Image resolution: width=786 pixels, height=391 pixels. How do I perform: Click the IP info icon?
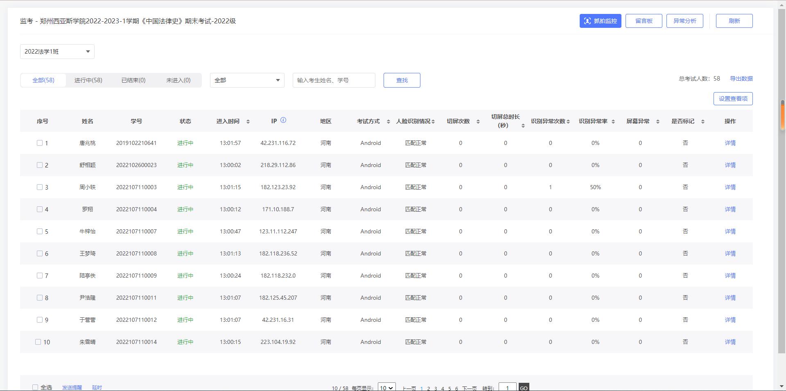(x=283, y=120)
